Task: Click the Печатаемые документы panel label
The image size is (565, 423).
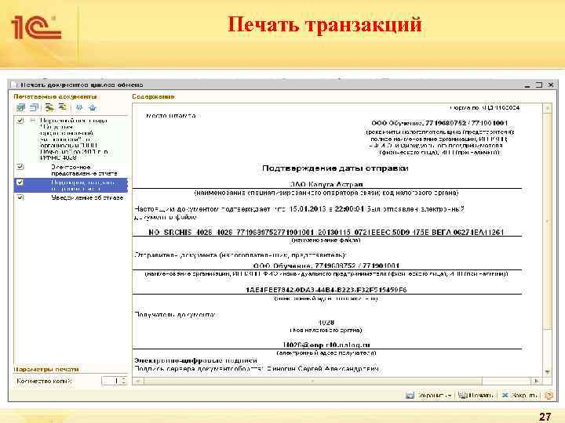Action: coord(55,96)
